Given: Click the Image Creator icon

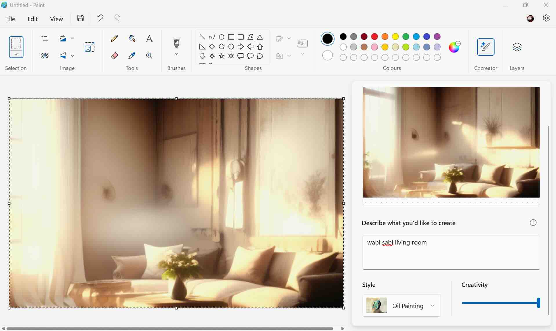Looking at the screenshot, I should (x=90, y=47).
